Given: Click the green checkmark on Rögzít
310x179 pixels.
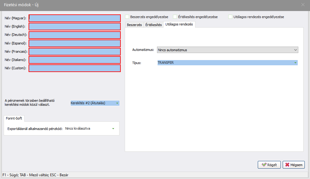Looking at the screenshot, I should coord(264,165).
